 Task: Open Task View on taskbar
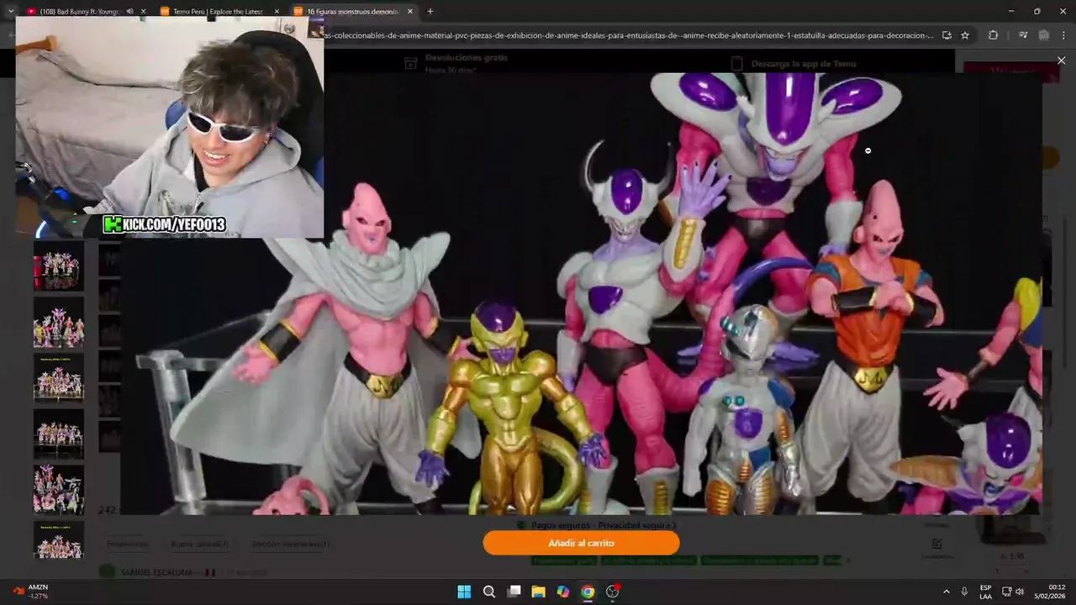pyautogui.click(x=514, y=592)
